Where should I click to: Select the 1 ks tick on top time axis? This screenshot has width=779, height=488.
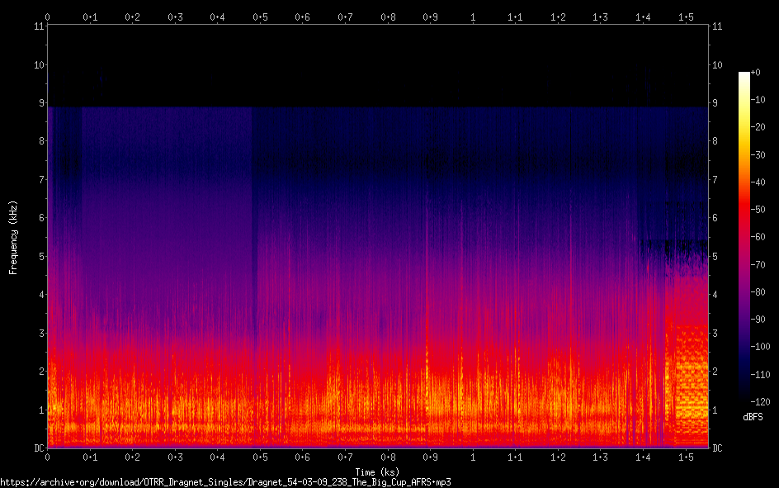473,17
